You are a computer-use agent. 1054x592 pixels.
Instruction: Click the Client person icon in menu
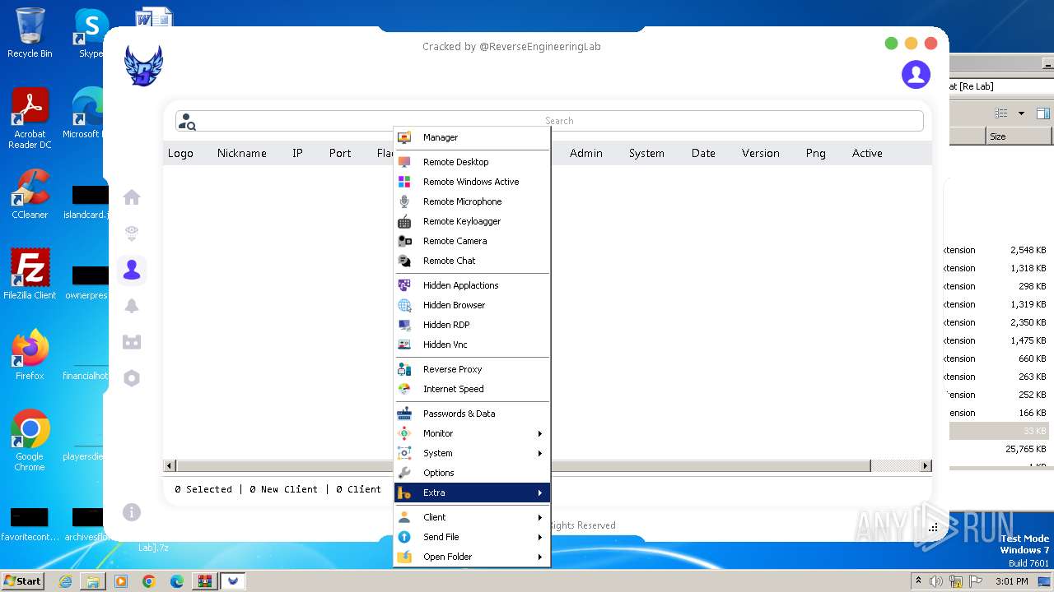point(404,517)
